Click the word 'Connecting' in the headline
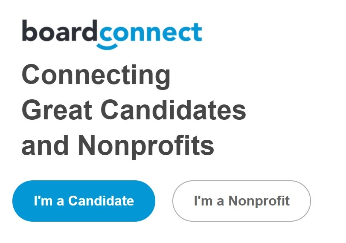 (96, 76)
